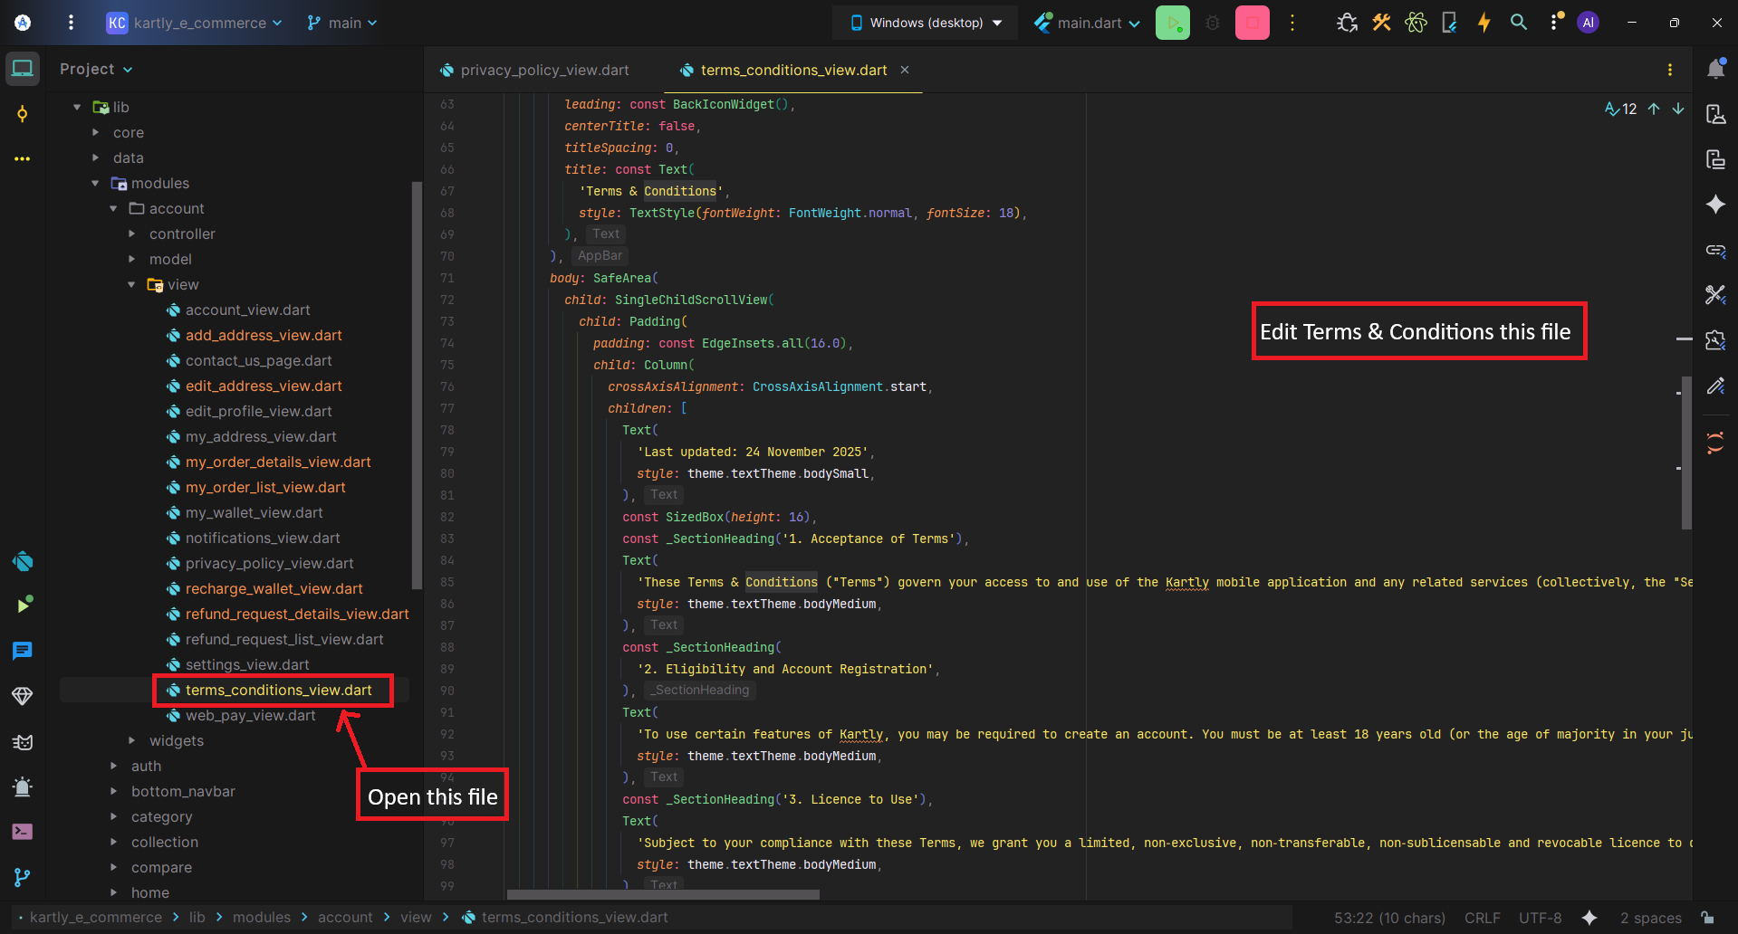
Task: Click the Flutter hot reload lightning icon
Action: [x=1484, y=23]
